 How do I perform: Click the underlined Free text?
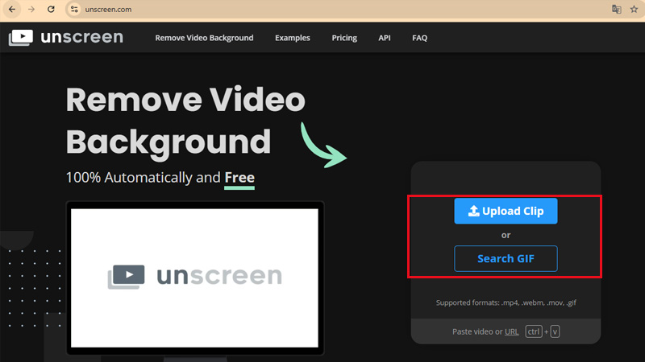[x=239, y=177]
